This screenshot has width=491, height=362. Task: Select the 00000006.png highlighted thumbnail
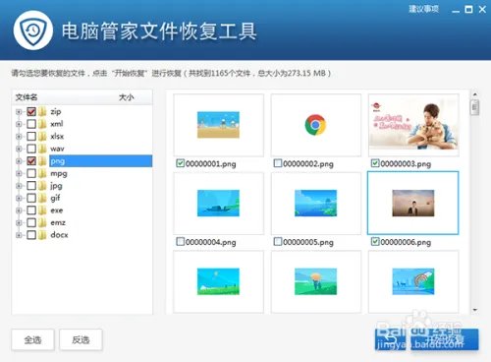[x=413, y=204]
